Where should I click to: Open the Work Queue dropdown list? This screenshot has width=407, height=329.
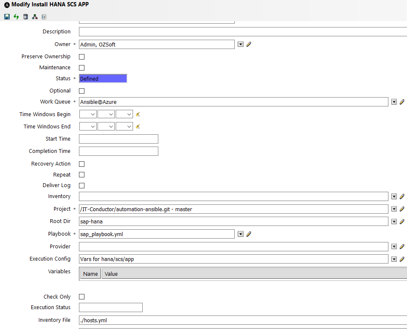pos(394,102)
